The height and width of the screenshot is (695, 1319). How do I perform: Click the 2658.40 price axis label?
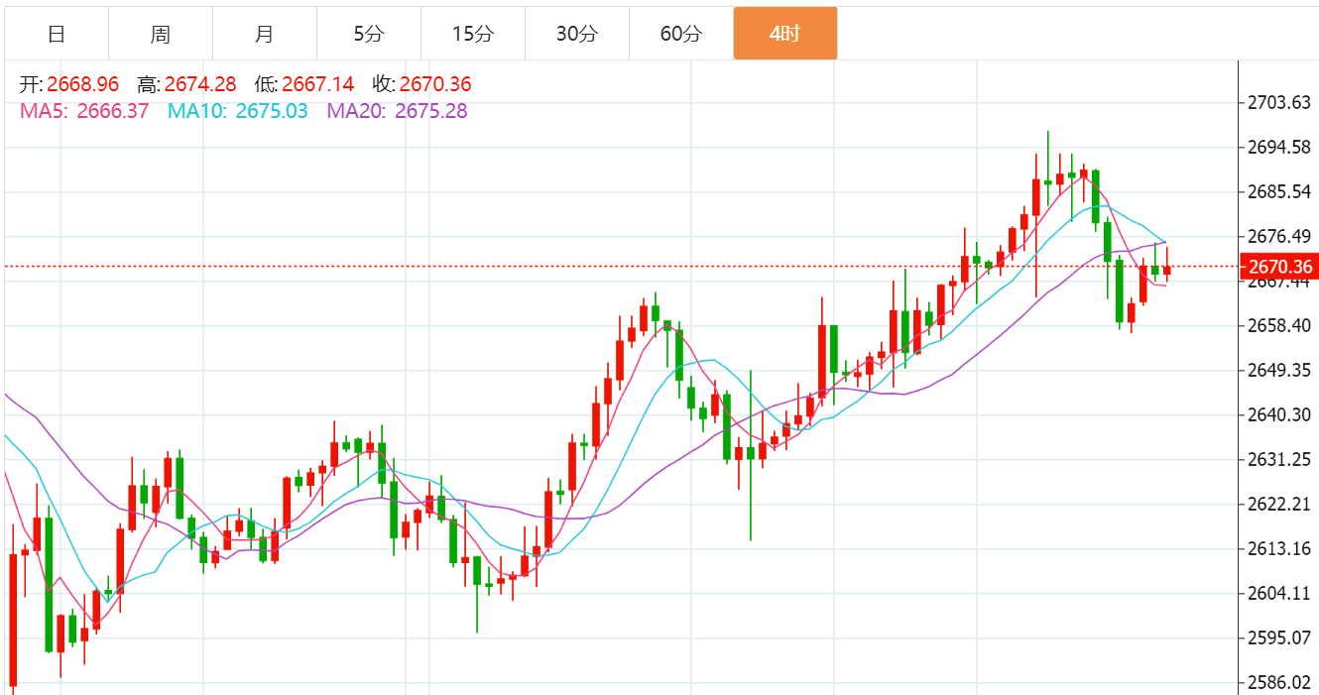point(1279,325)
